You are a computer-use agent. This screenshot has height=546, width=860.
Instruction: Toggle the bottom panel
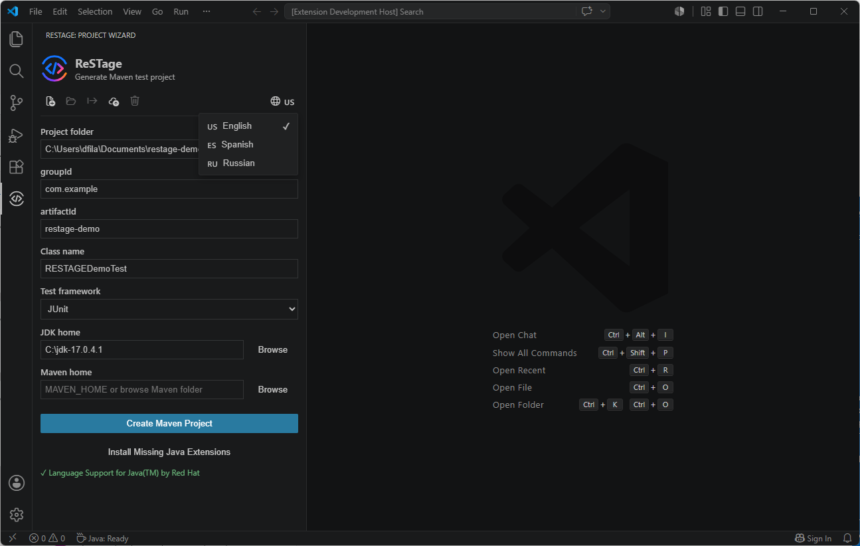click(740, 11)
